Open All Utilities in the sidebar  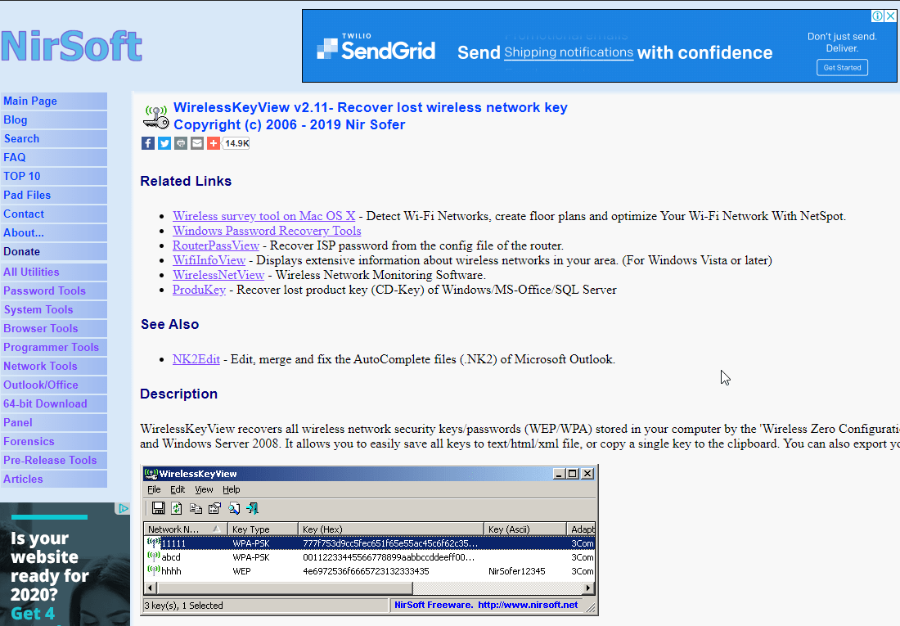54,272
